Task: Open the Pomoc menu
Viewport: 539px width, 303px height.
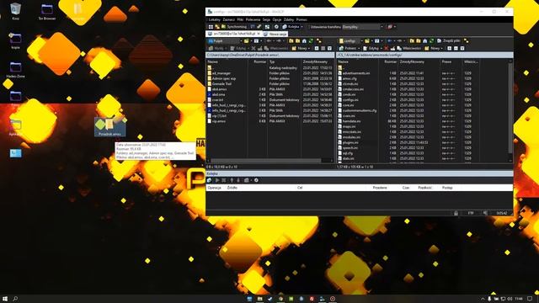Action: tap(302, 19)
